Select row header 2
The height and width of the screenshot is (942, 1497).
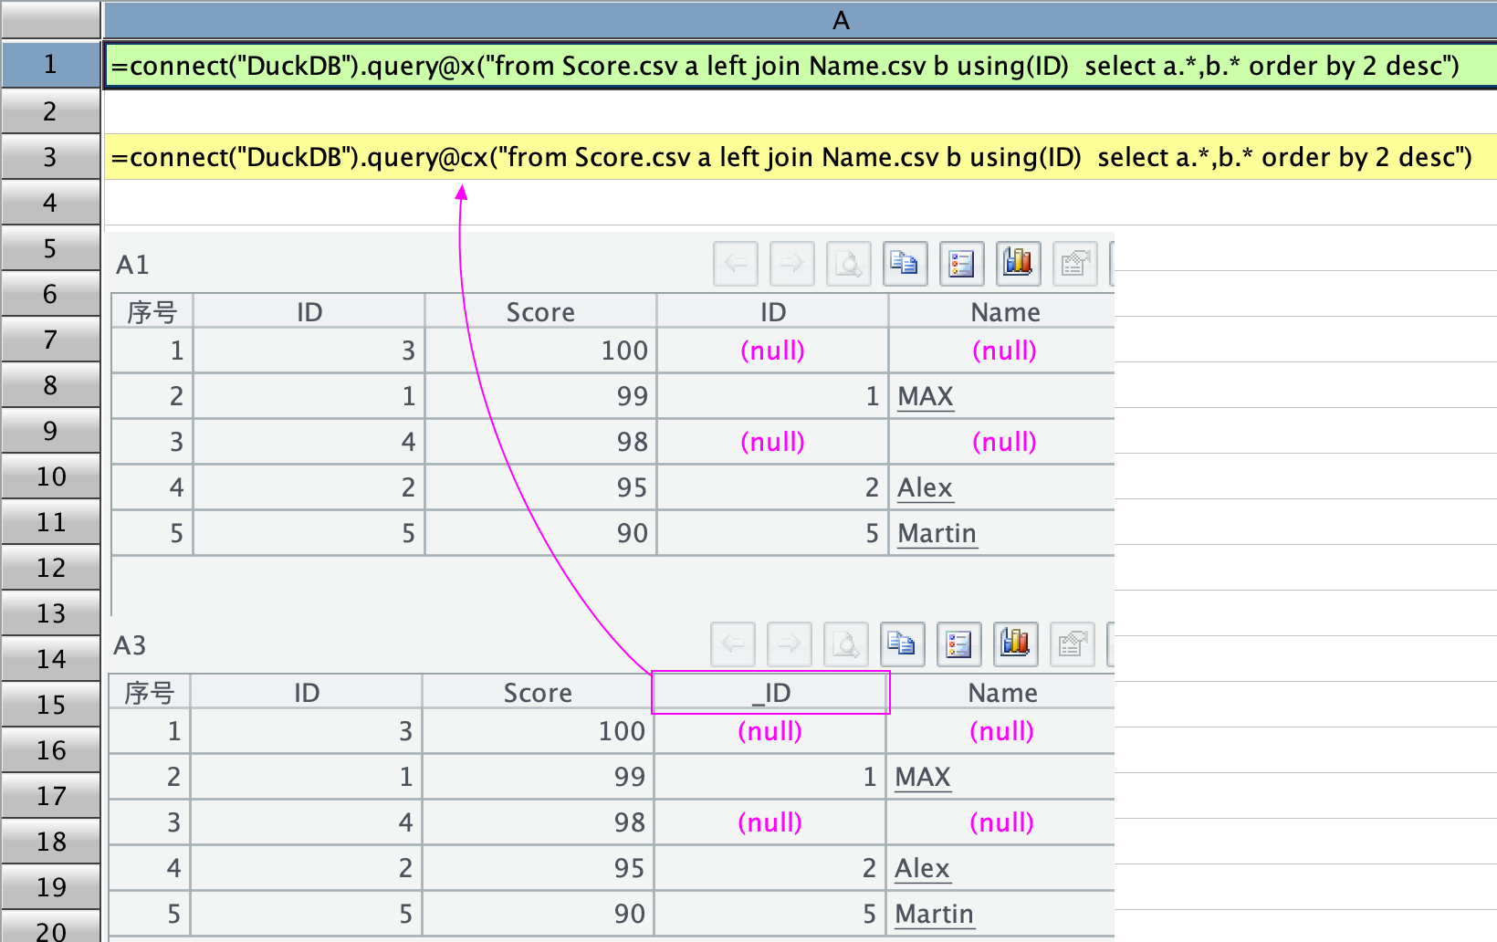(50, 111)
